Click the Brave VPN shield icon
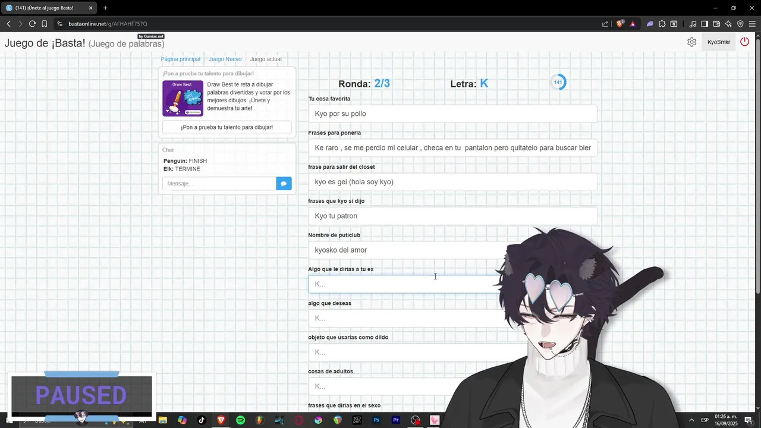Image resolution: width=761 pixels, height=428 pixels. 740,24
